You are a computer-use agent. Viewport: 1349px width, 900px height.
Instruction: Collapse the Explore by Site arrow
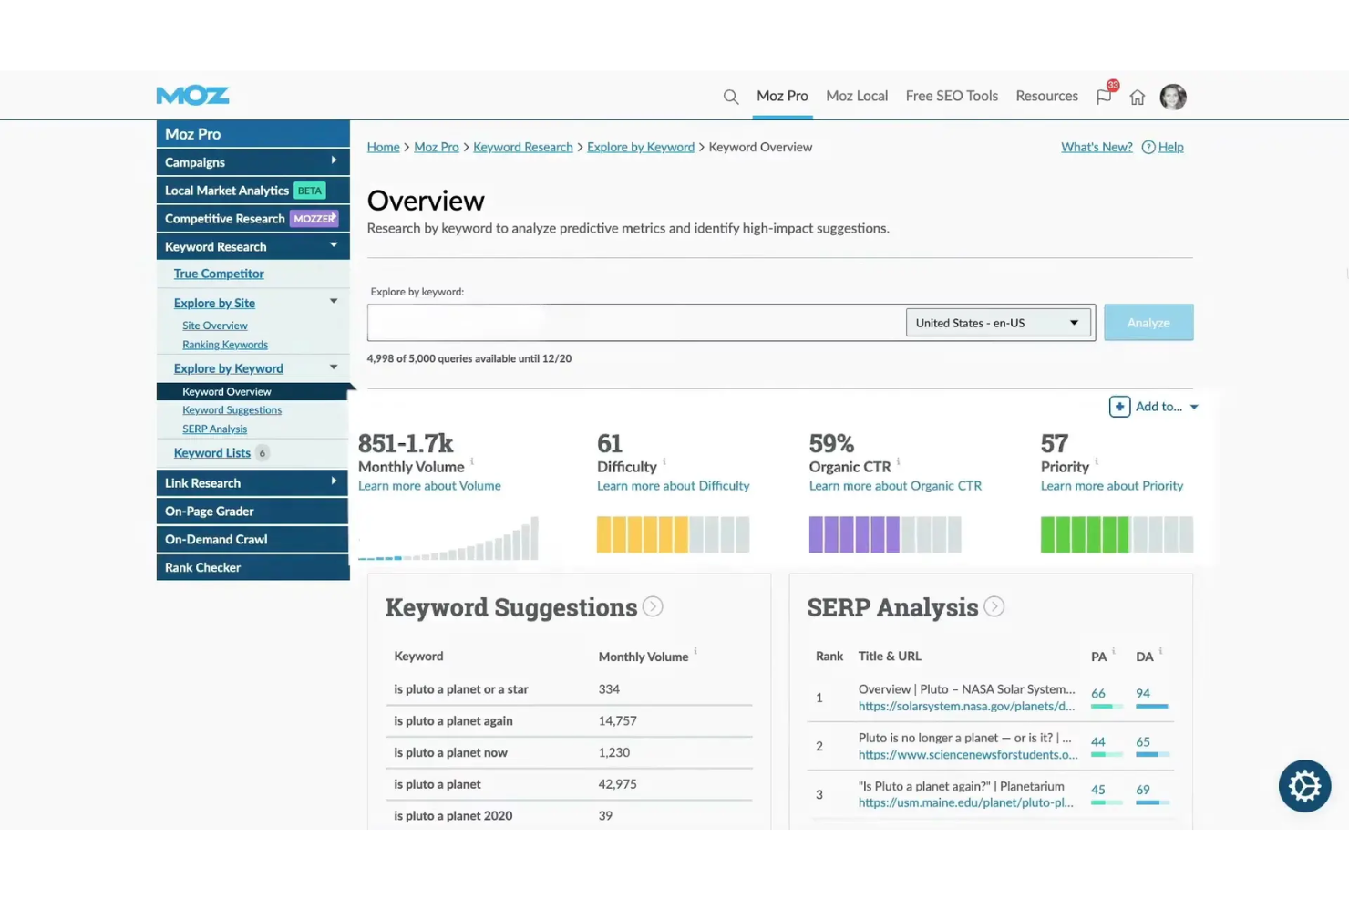tap(334, 301)
